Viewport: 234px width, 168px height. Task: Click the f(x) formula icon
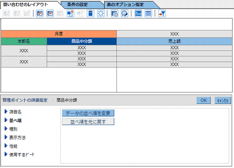coord(138,13)
